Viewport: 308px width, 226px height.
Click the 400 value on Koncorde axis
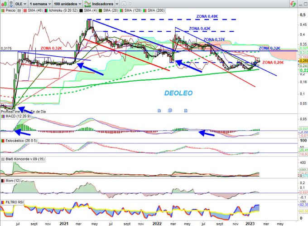(303, 162)
